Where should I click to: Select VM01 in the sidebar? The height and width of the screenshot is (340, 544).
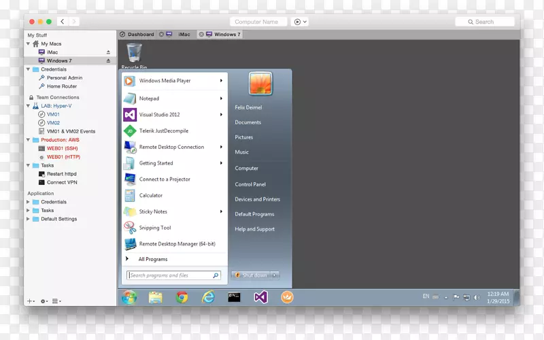tap(53, 114)
